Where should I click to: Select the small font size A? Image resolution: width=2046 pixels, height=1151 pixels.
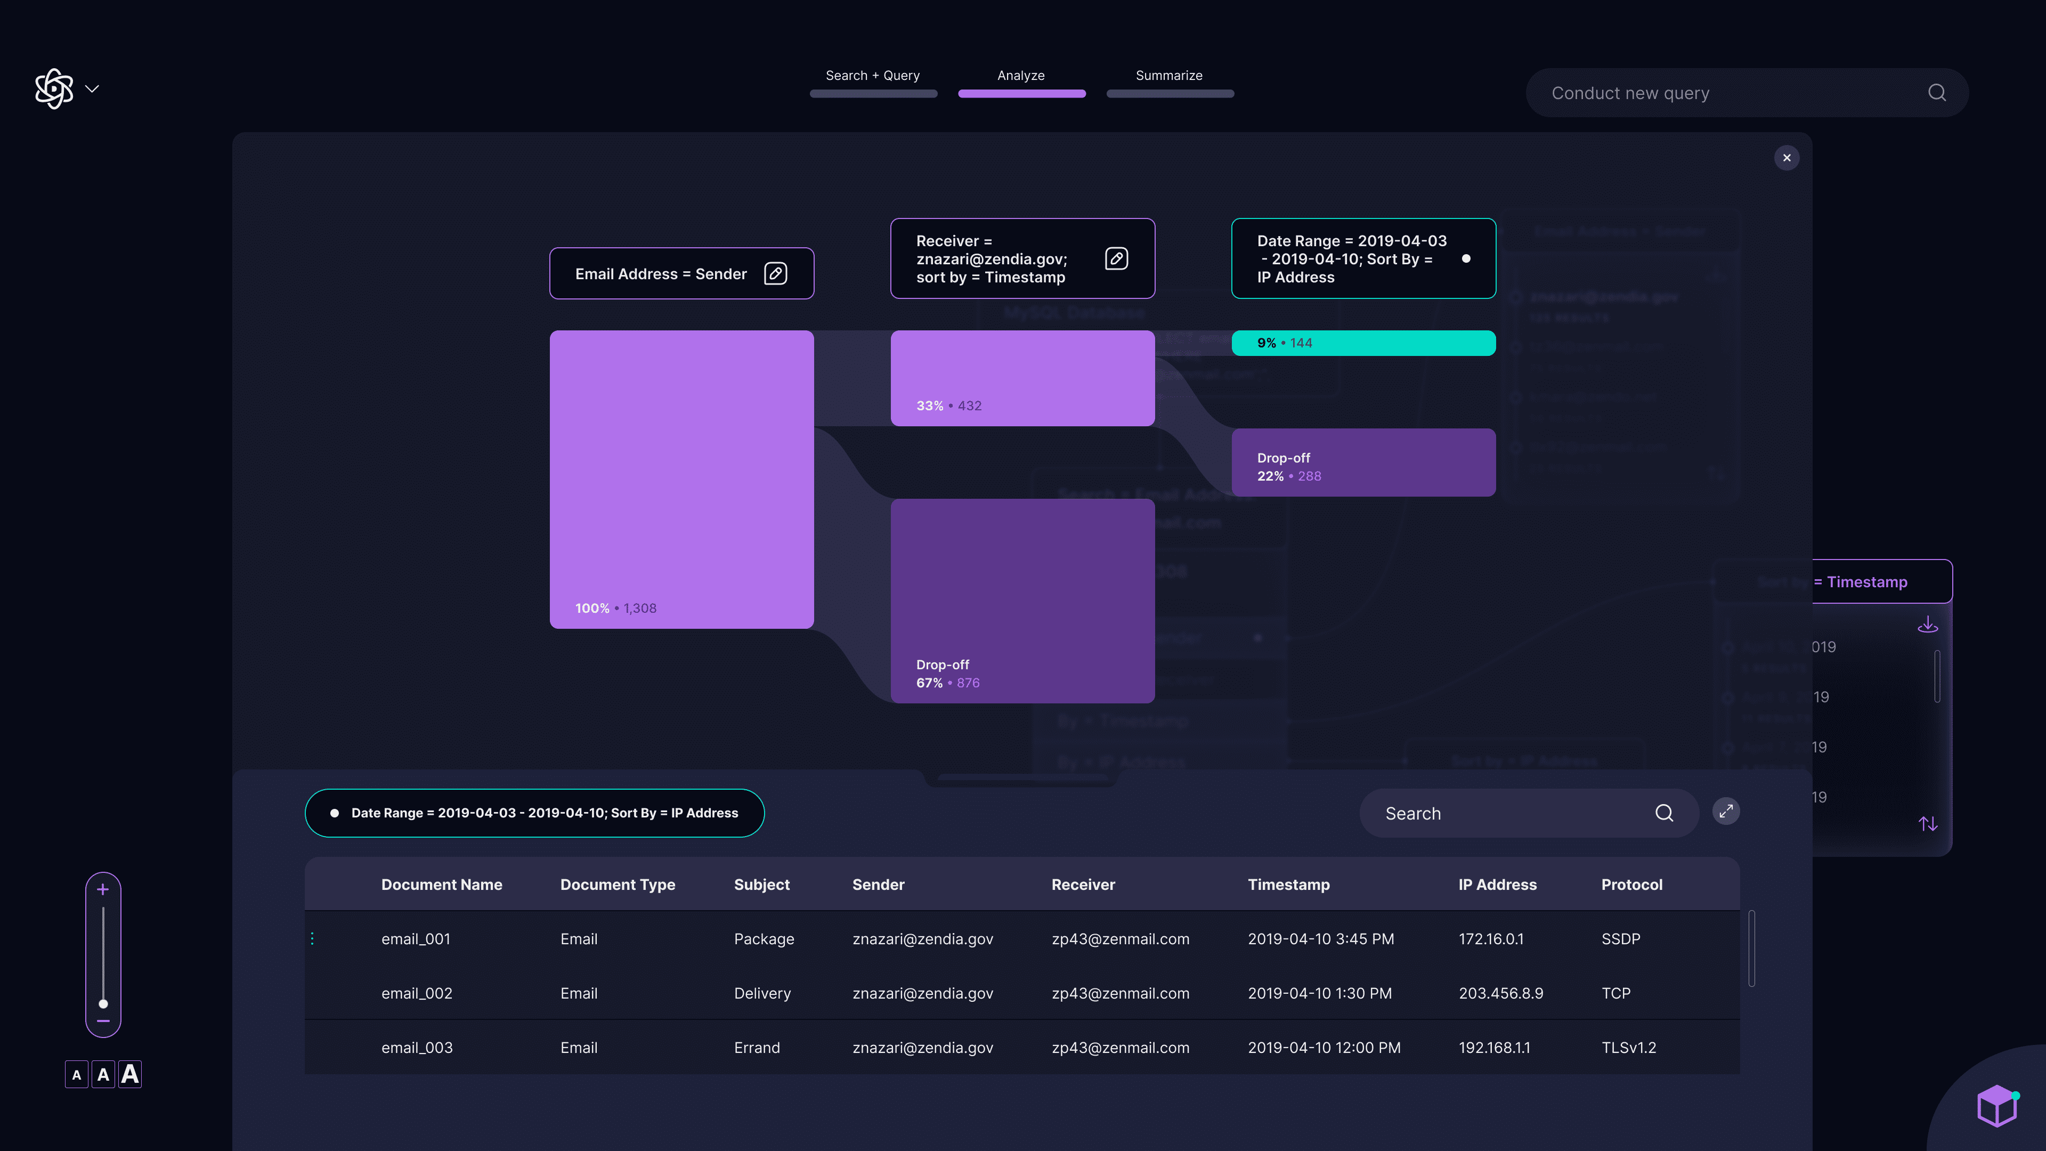tap(76, 1075)
